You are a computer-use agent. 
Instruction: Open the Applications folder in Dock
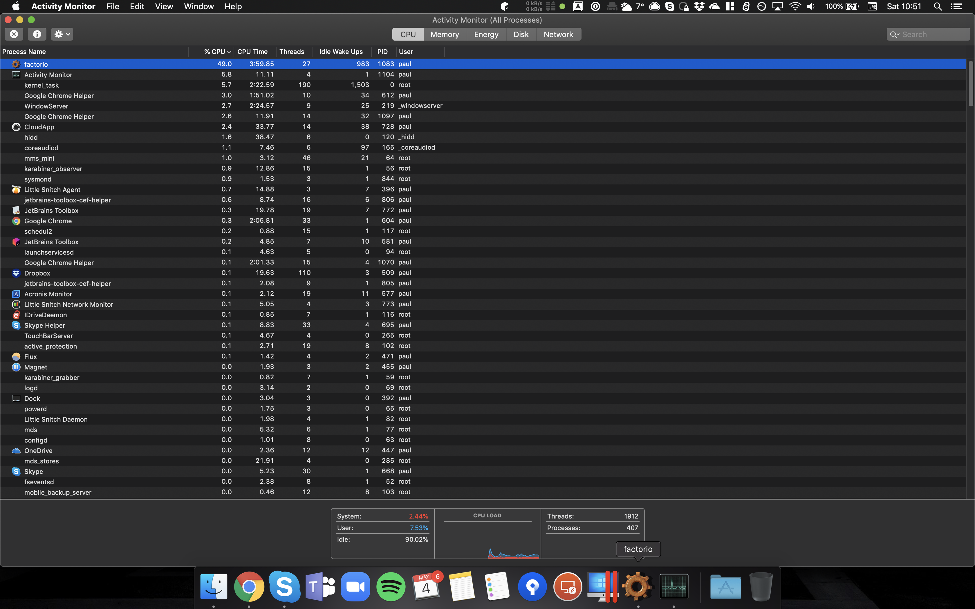click(726, 586)
